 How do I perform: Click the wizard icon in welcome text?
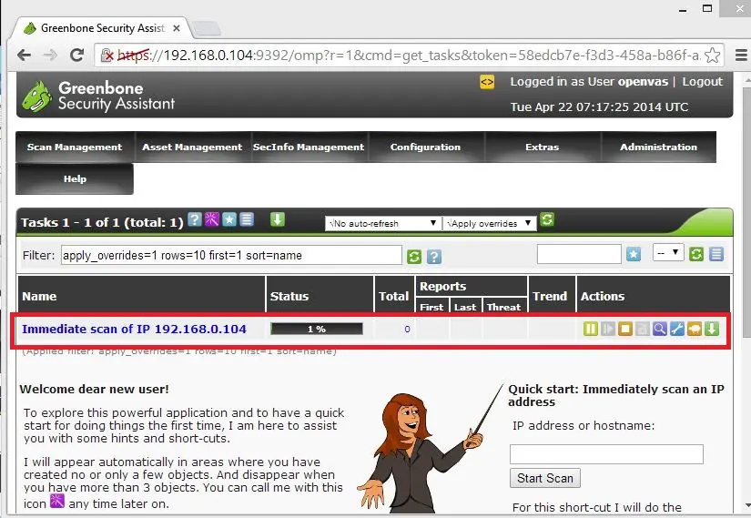click(57, 502)
